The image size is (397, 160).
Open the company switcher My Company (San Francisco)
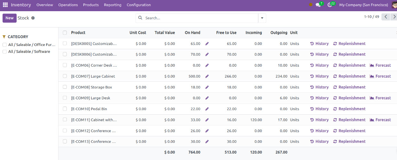tap(363, 5)
